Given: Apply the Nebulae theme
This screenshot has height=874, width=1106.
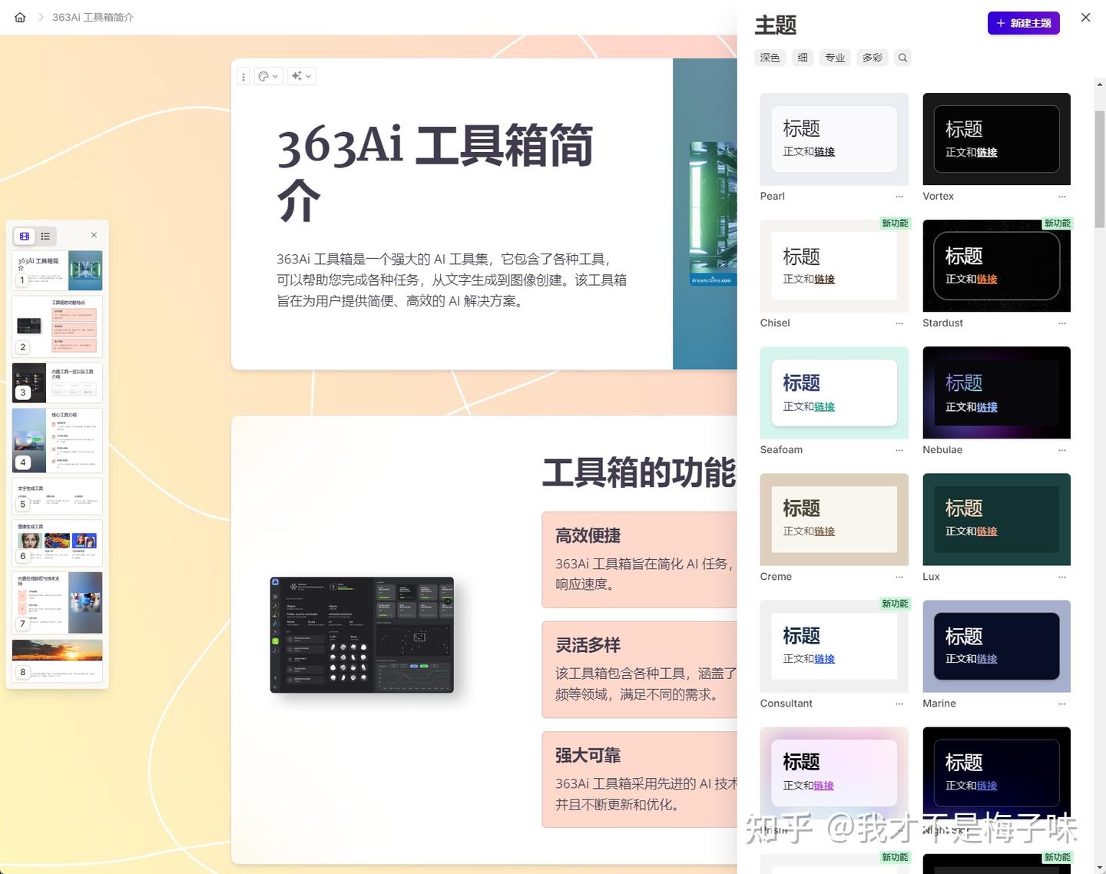Looking at the screenshot, I should (996, 392).
